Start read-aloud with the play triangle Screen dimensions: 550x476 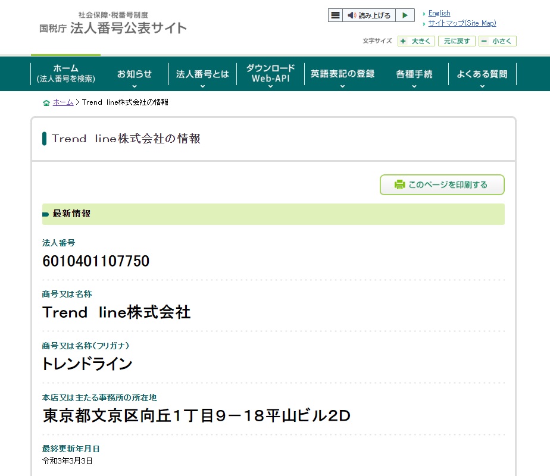tap(405, 15)
